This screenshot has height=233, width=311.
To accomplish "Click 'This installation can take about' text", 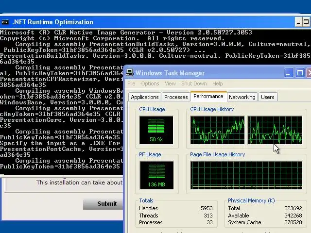I will pyautogui.click(x=79, y=183).
